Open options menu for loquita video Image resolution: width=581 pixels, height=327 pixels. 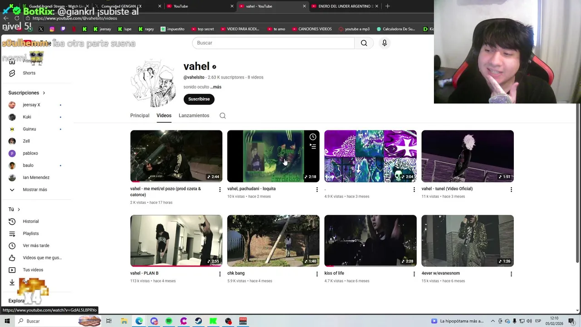pyautogui.click(x=317, y=189)
